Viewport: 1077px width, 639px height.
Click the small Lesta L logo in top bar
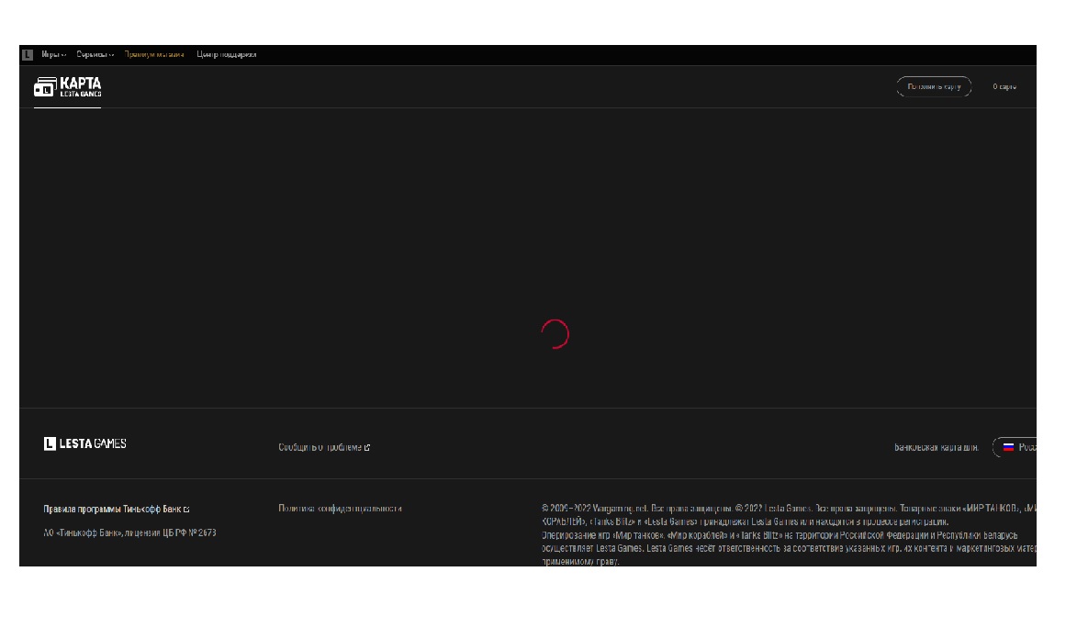(x=28, y=55)
